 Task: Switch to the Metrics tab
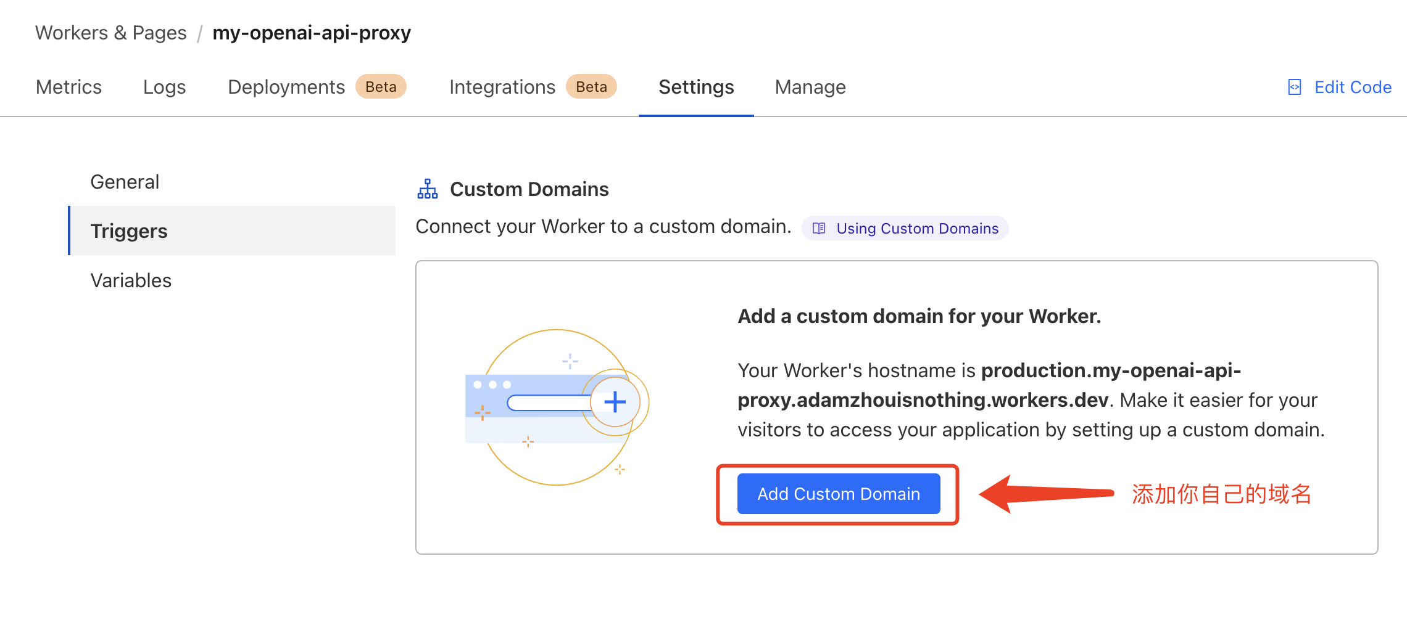[68, 87]
